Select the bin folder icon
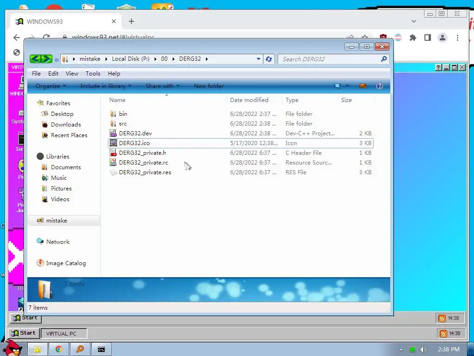Screen dimensions: 474x356 [x=113, y=114]
